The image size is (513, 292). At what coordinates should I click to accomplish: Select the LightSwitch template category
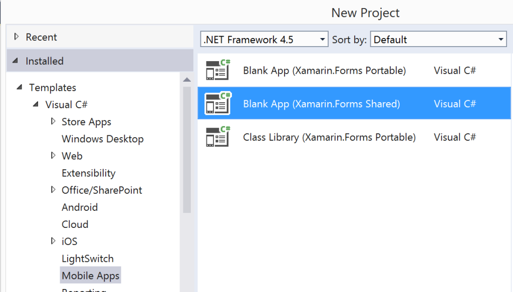pos(88,258)
